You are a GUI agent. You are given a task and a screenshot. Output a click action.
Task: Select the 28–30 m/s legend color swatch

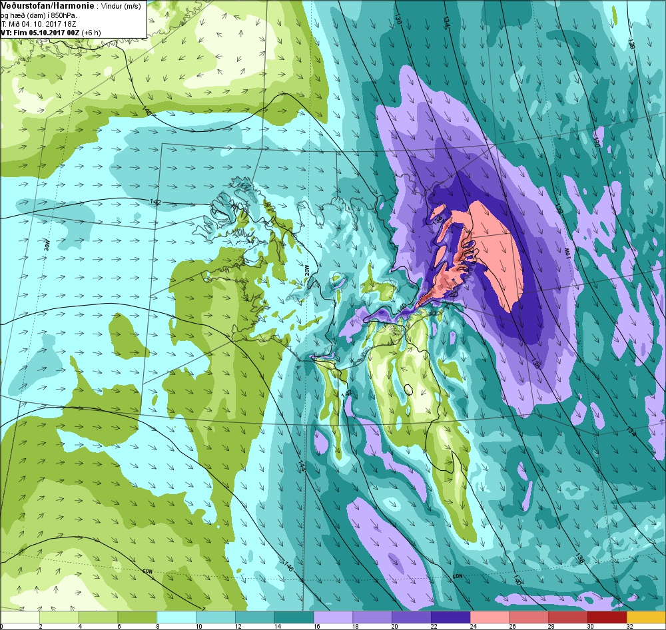(568, 617)
